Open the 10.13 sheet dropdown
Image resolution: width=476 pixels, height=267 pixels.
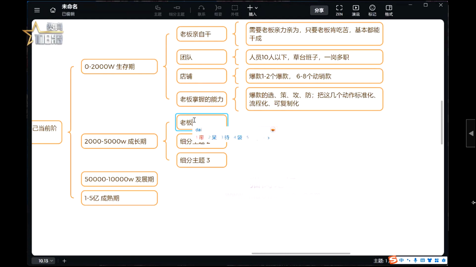[45, 261]
